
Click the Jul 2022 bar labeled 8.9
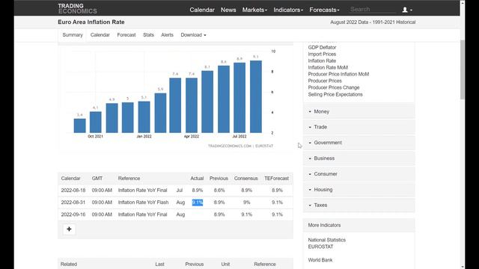point(239,98)
